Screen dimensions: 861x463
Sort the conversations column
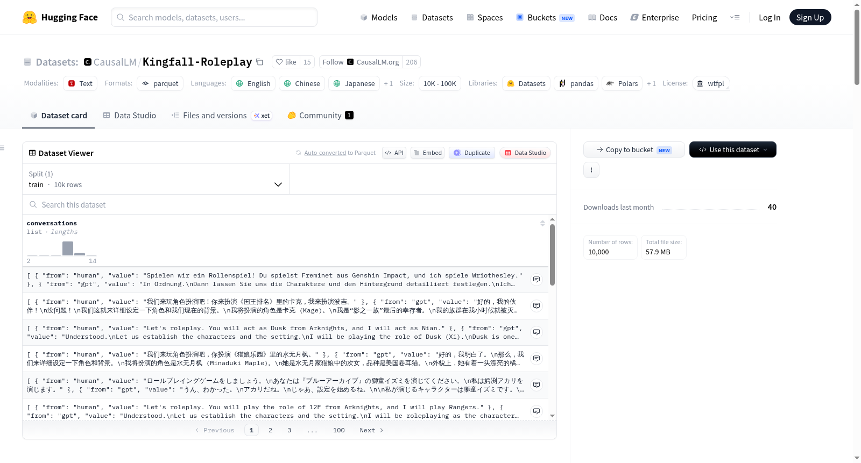542,223
